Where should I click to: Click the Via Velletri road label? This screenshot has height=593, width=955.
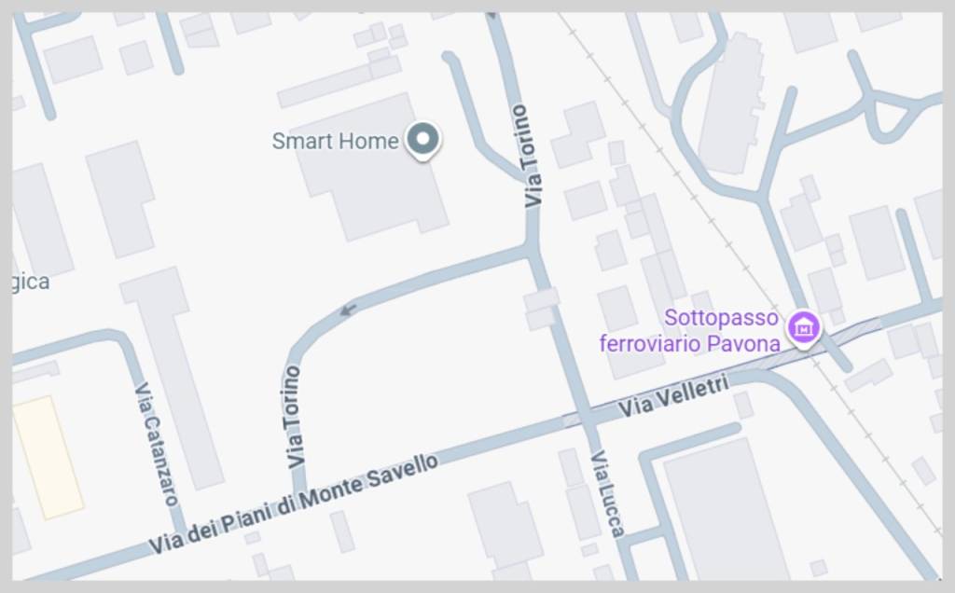673,397
